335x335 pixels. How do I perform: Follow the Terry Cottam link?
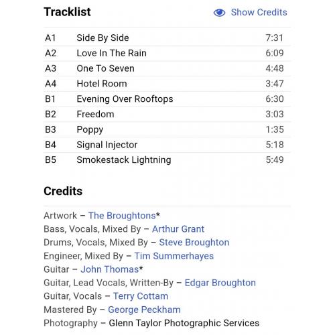point(141,296)
